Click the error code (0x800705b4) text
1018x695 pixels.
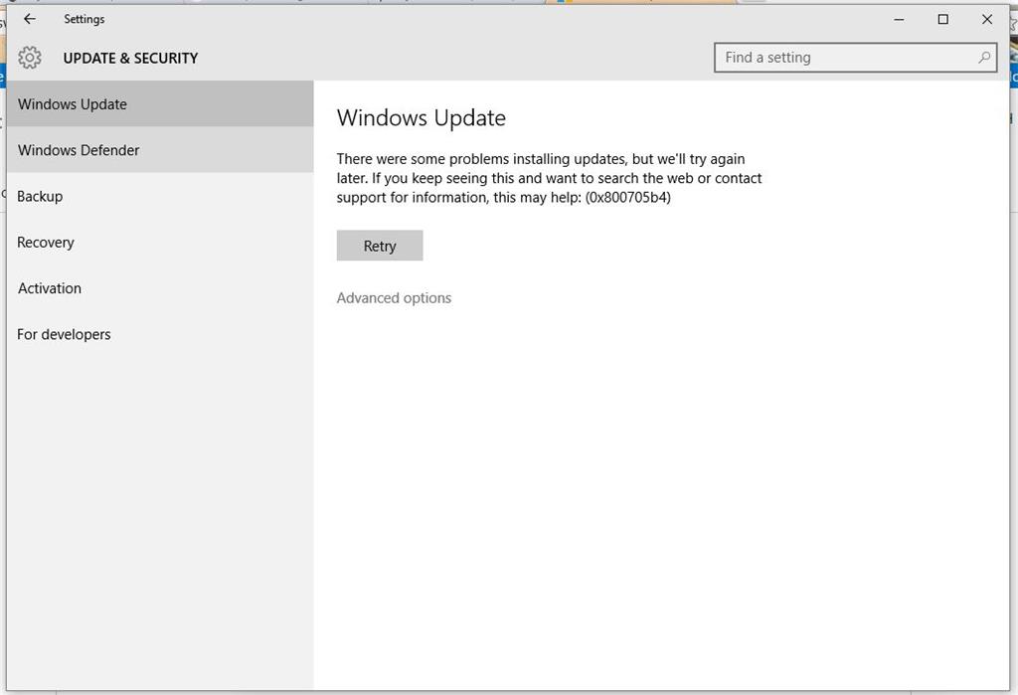pos(628,198)
